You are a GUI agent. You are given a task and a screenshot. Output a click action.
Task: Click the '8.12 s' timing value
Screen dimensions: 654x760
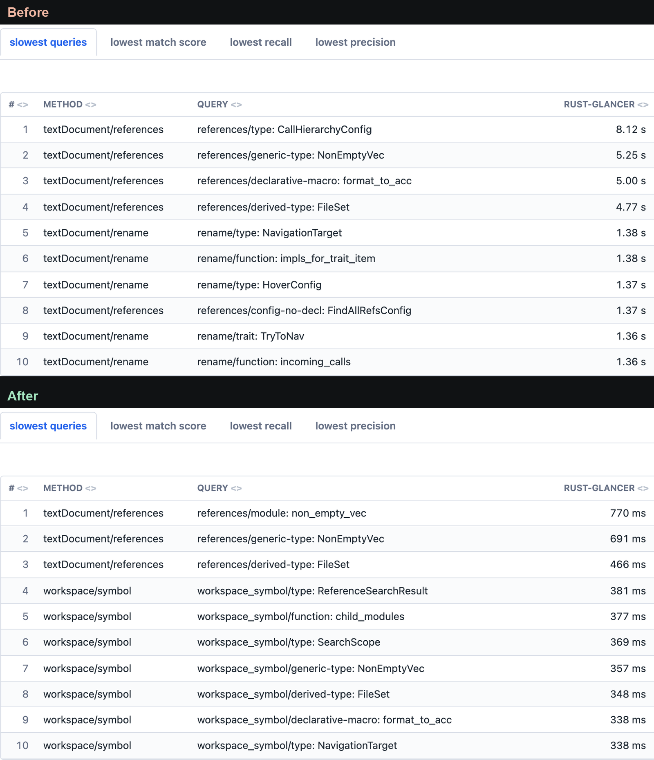pyautogui.click(x=631, y=130)
